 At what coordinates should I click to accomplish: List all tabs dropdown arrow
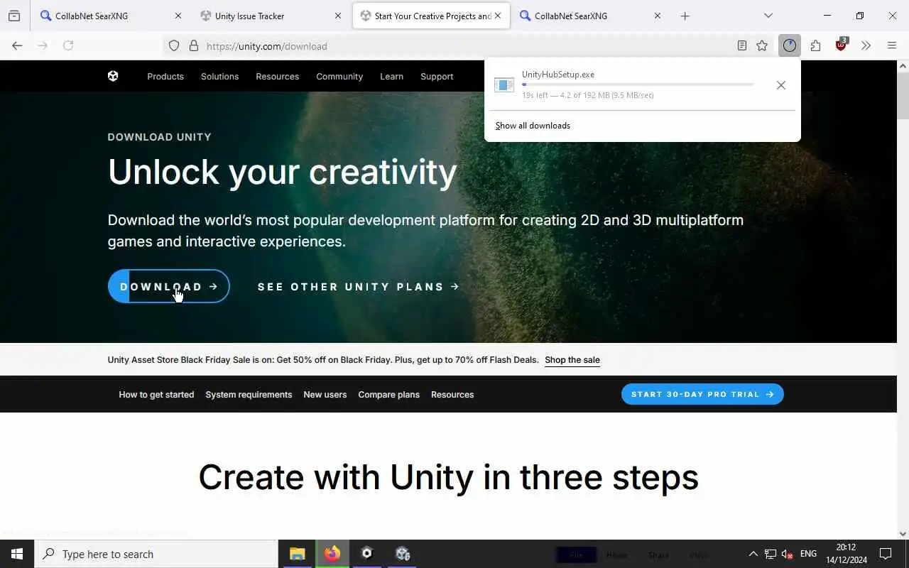tap(768, 16)
